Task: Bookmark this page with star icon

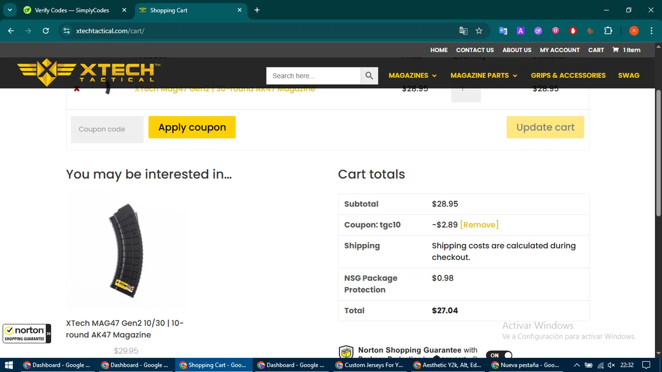Action: click(479, 31)
